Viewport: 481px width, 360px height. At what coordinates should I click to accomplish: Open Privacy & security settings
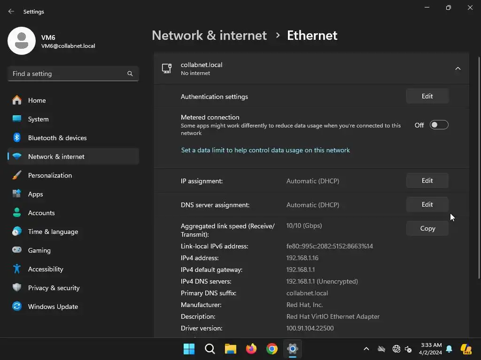point(54,288)
